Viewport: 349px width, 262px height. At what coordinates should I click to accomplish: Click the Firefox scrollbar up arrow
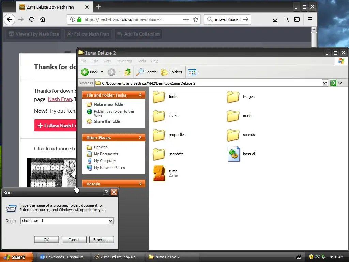click(314, 30)
